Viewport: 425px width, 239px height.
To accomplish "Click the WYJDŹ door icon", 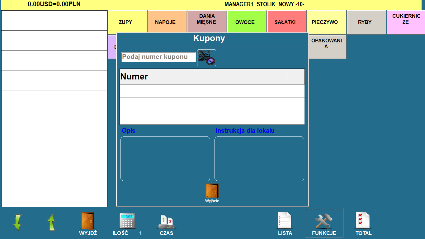I will 88,221.
